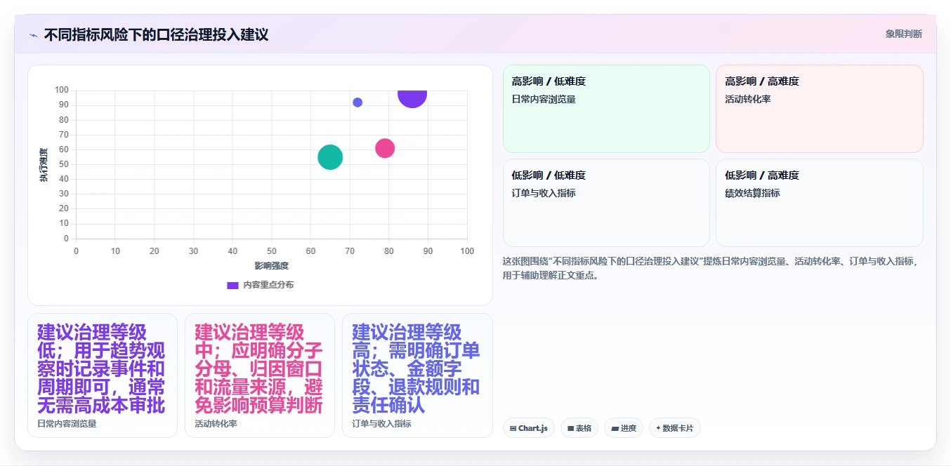Viewport: 951px width, 466px height.
Task: Click the sparkle icon in 数据卡片 chip
Action: point(658,428)
